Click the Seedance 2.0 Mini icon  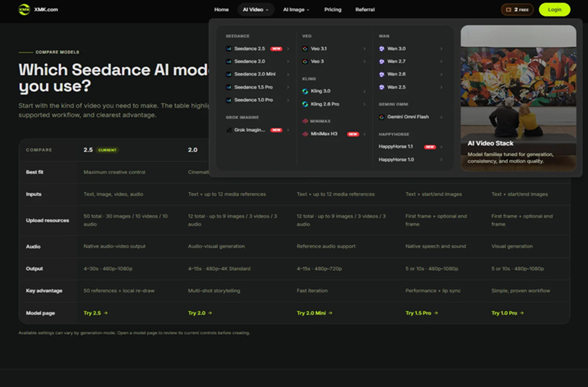pos(229,74)
